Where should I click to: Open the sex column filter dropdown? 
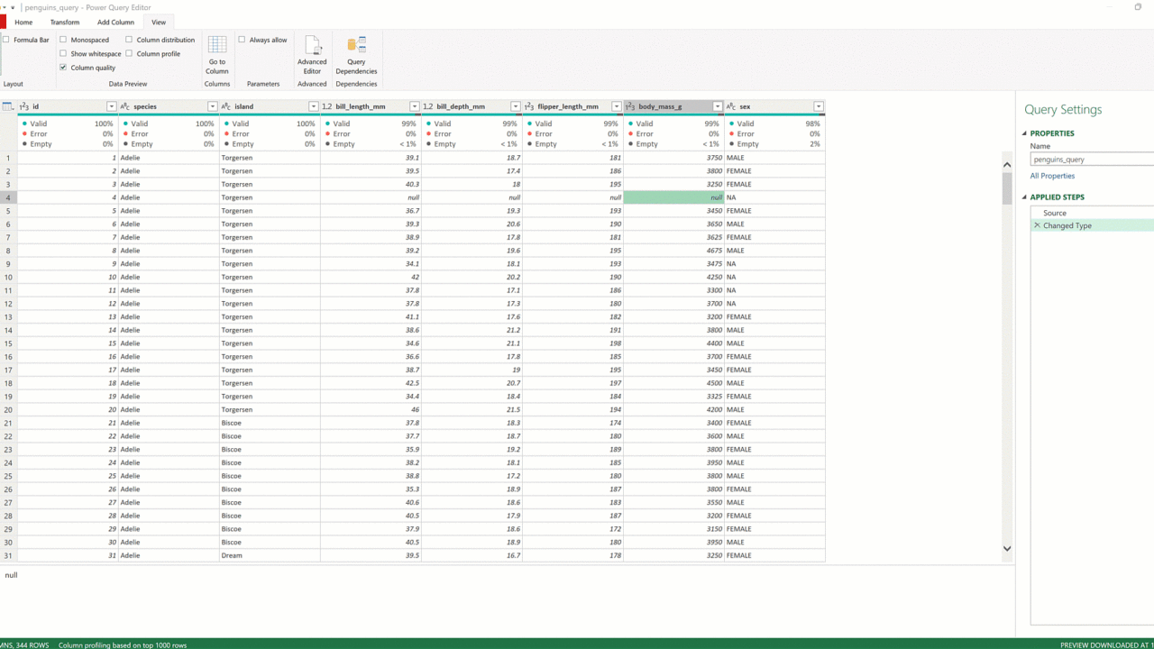818,106
